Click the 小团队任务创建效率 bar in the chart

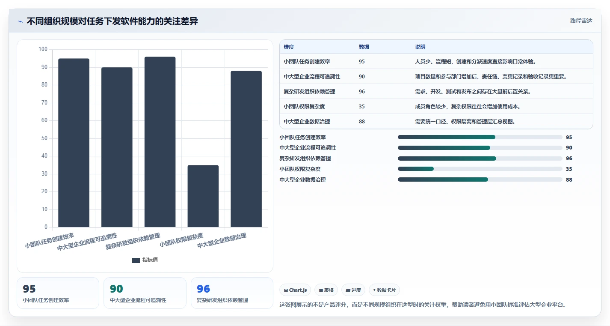[74, 143]
